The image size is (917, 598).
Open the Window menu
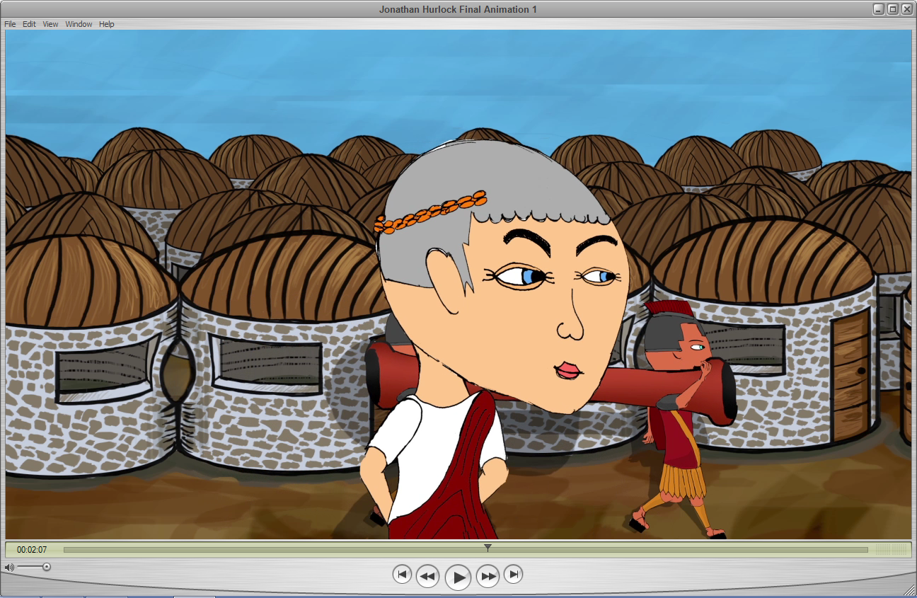click(78, 23)
